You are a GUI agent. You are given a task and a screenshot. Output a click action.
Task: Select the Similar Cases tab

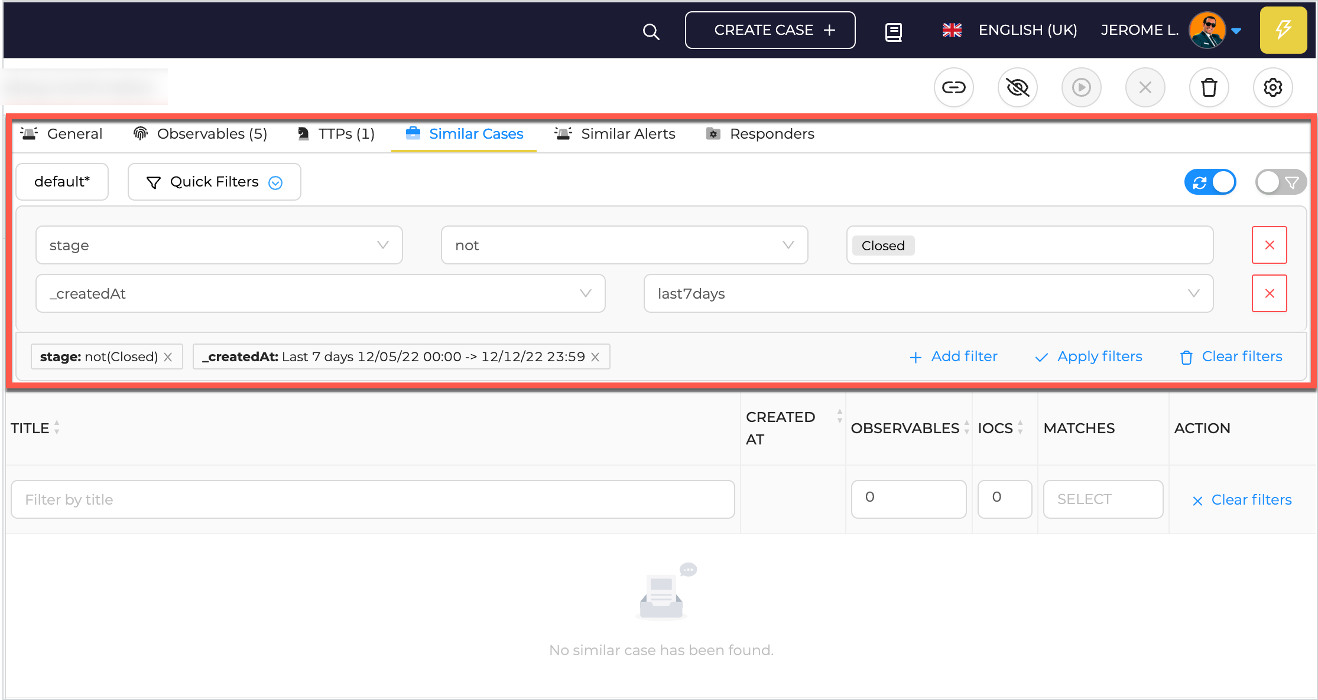point(465,134)
